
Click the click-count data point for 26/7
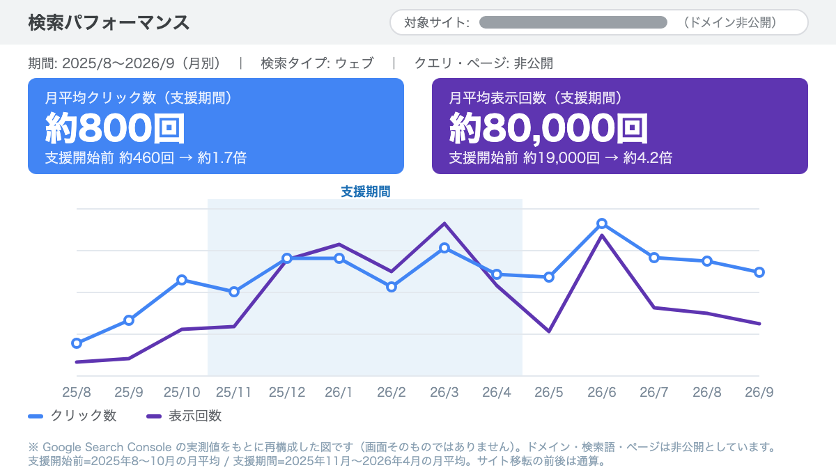[654, 258]
